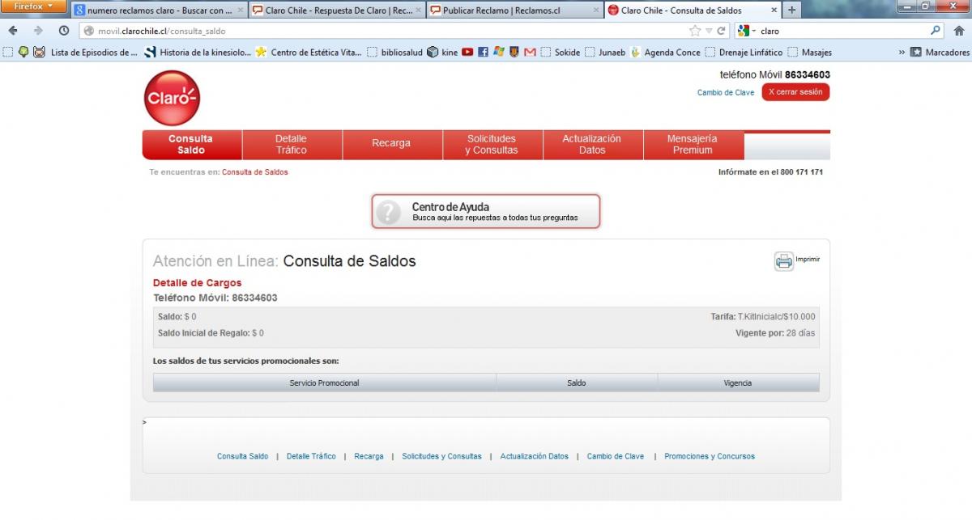This screenshot has width=972, height=520.
Task: Open the Junaeb bookmark
Action: tap(605, 53)
